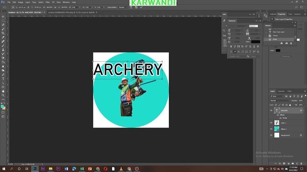Click the trash icon in the History panel
Viewport: 307px width, 172px height.
click(291, 43)
